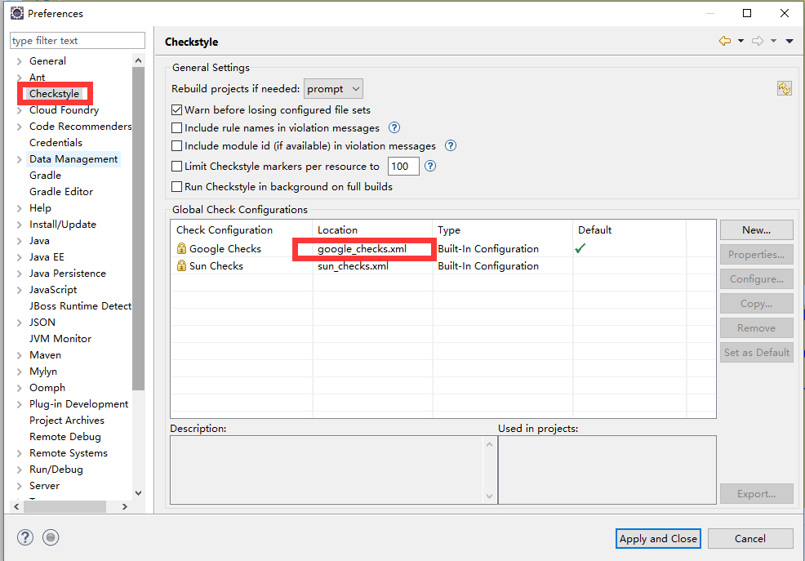Viewport: 805px width, 561px height.
Task: Click the back navigation arrow icon
Action: [725, 41]
